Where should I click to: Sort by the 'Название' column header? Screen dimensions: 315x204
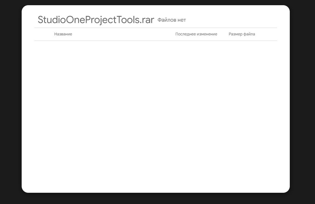[63, 34]
